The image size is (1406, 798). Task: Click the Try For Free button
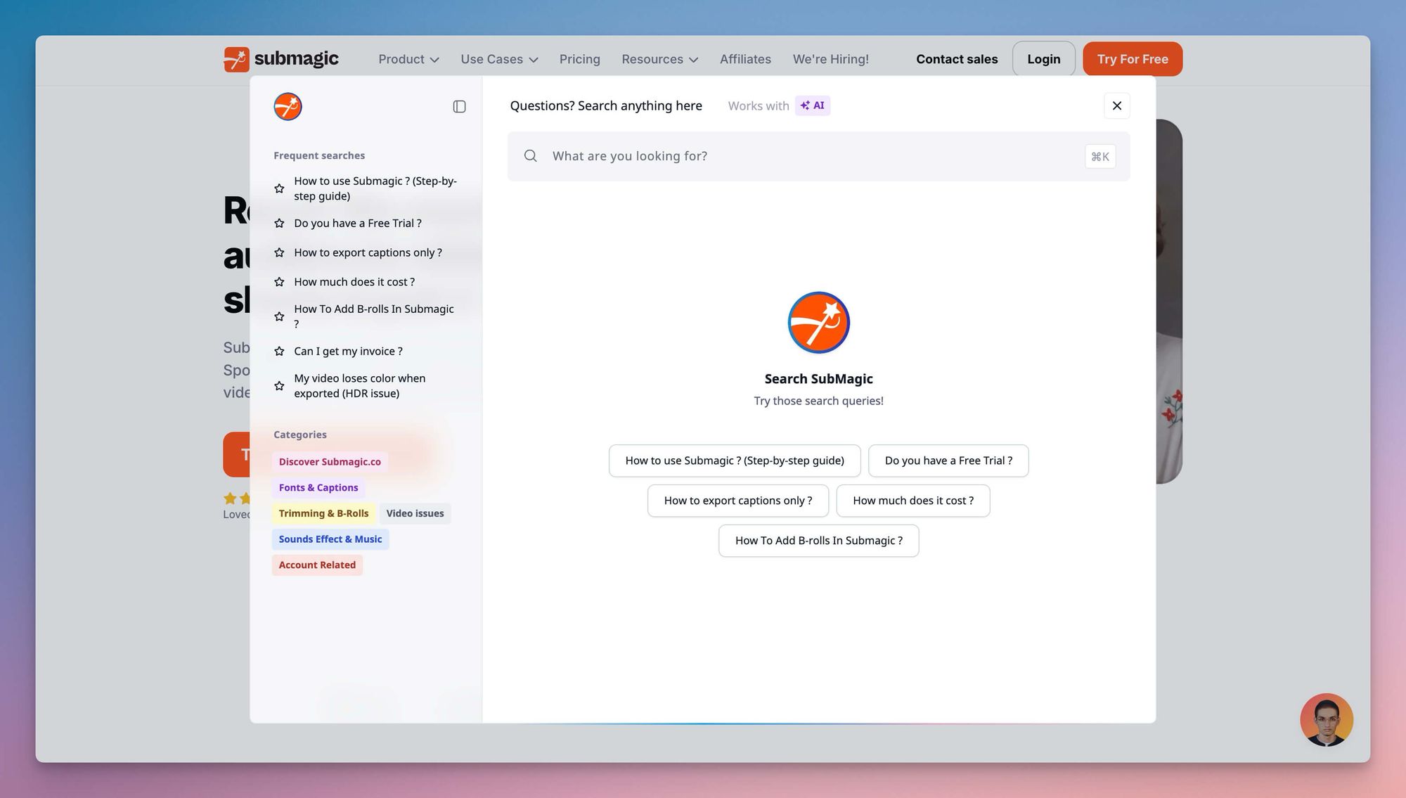click(1132, 60)
